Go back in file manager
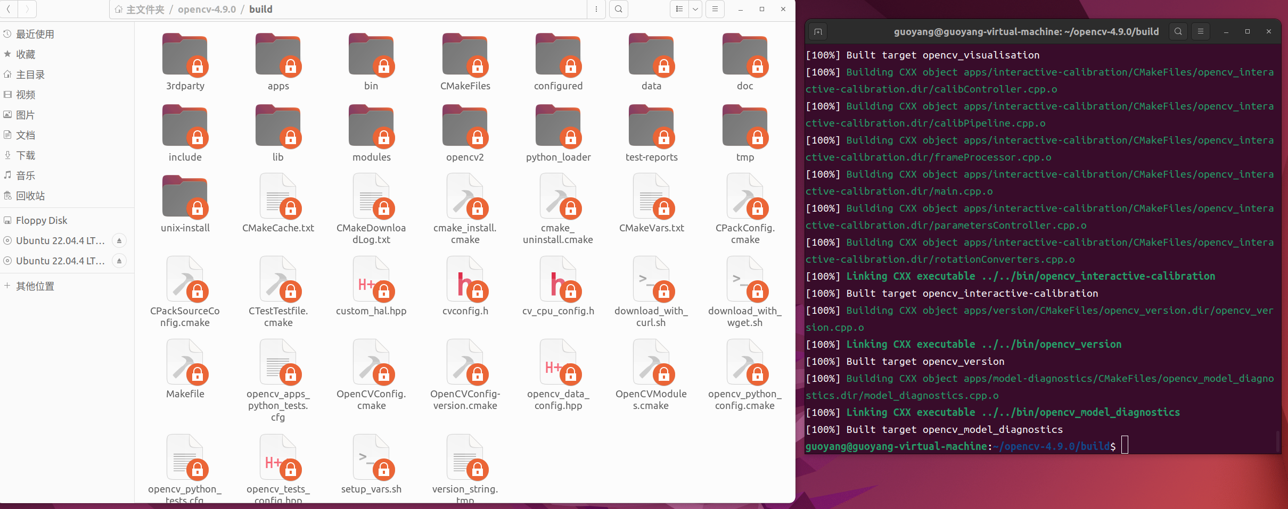The width and height of the screenshot is (1288, 509). click(x=9, y=9)
